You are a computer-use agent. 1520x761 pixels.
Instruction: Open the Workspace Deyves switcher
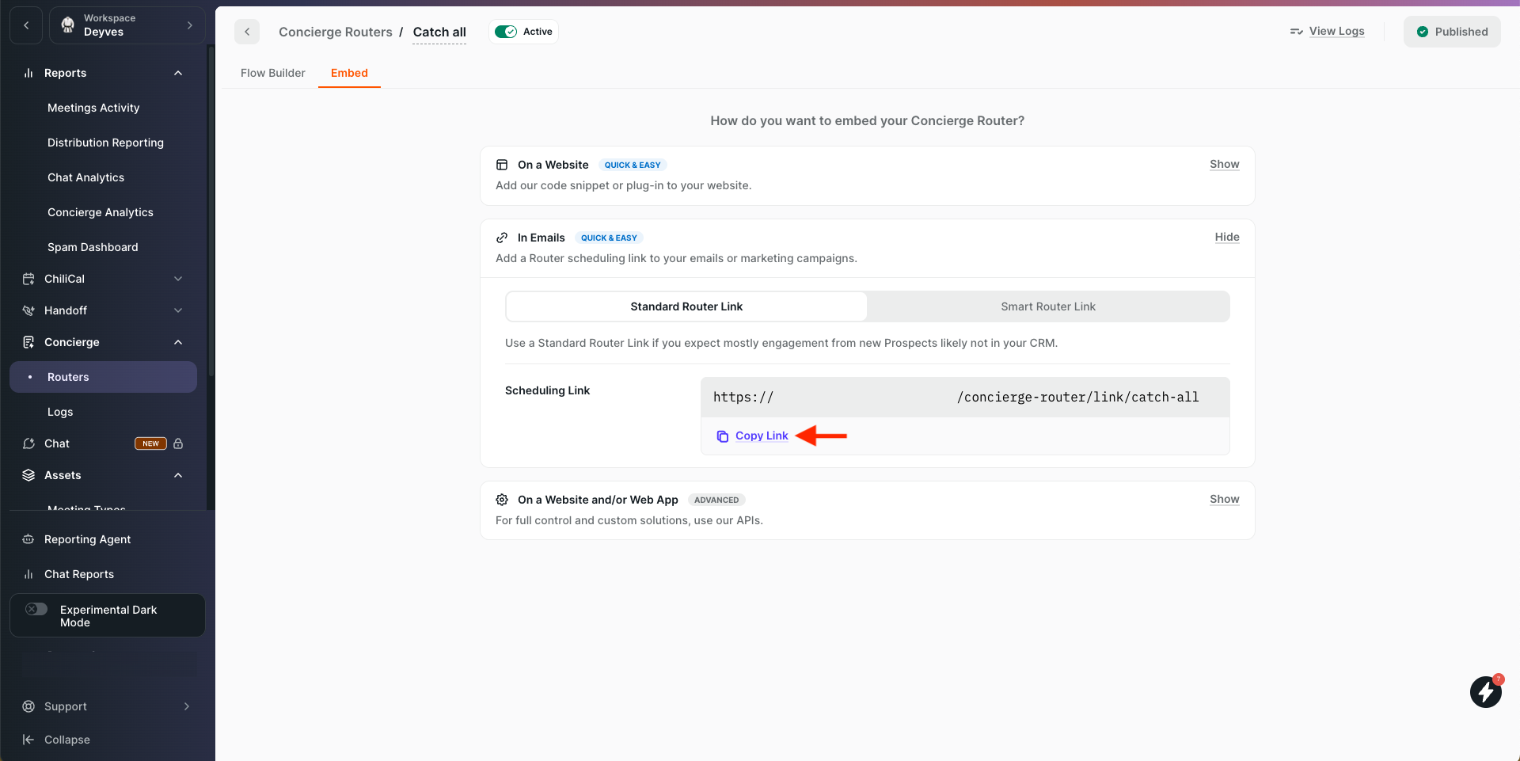click(x=127, y=25)
